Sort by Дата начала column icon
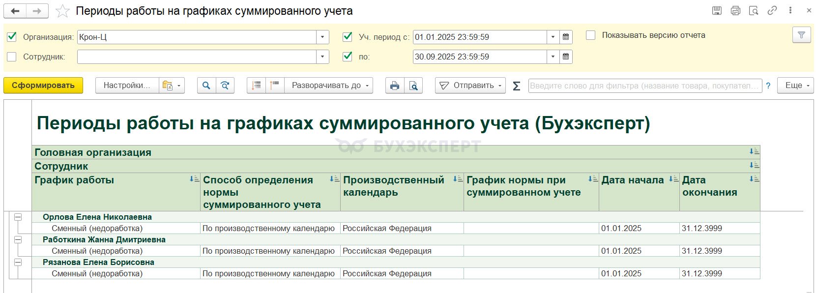The image size is (816, 293). (x=673, y=179)
